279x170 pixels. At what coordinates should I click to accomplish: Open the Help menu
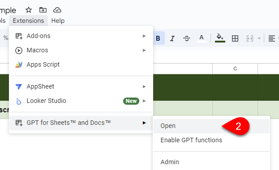[x=58, y=21]
